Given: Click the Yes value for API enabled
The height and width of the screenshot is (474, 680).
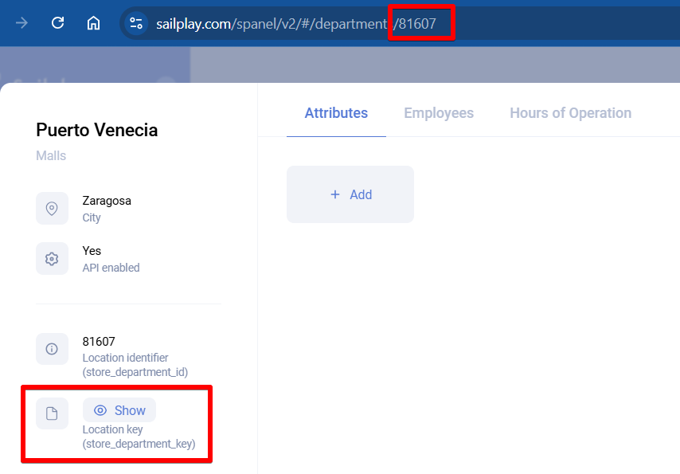Looking at the screenshot, I should 92,251.
